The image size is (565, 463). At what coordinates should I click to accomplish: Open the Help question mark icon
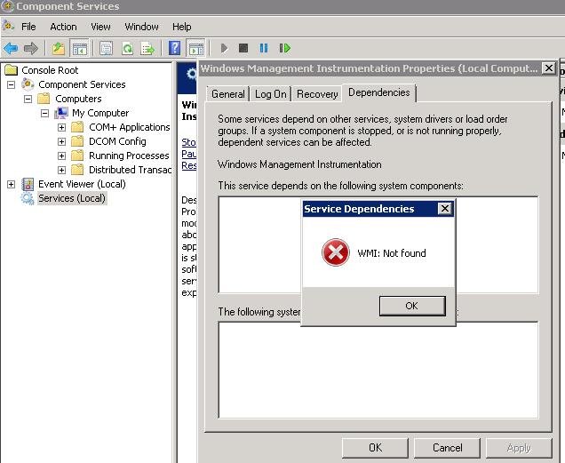tap(174, 48)
